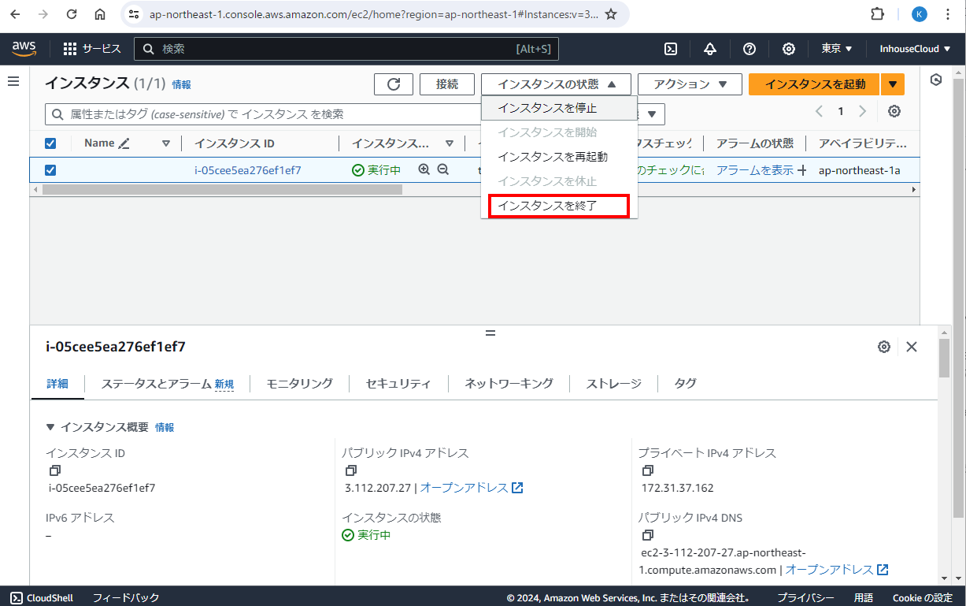The image size is (966, 606).
Task: Collapse the インスタンス概要 section
Action: pyautogui.click(x=50, y=427)
